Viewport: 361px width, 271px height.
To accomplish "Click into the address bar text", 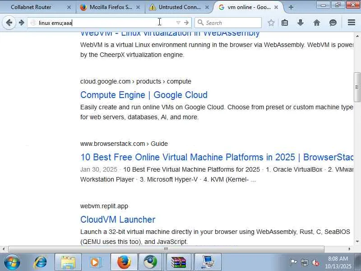I will [55, 23].
